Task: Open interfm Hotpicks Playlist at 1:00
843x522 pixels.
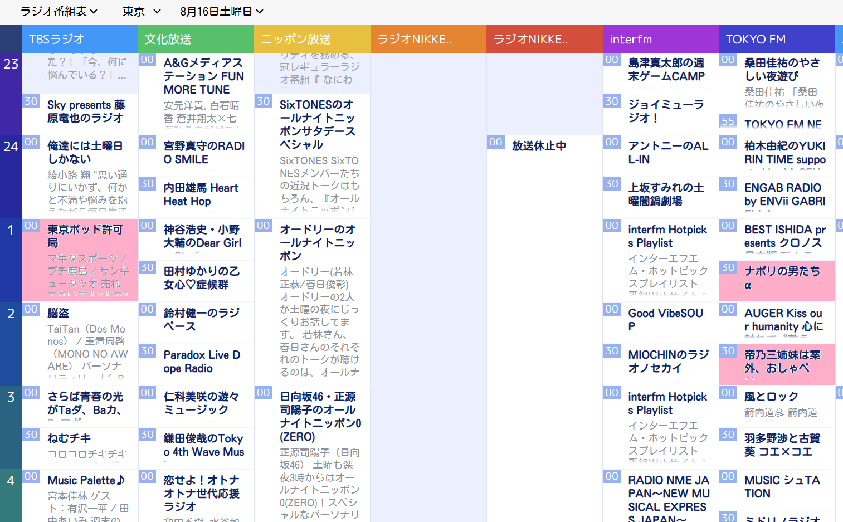Action: pos(660,260)
